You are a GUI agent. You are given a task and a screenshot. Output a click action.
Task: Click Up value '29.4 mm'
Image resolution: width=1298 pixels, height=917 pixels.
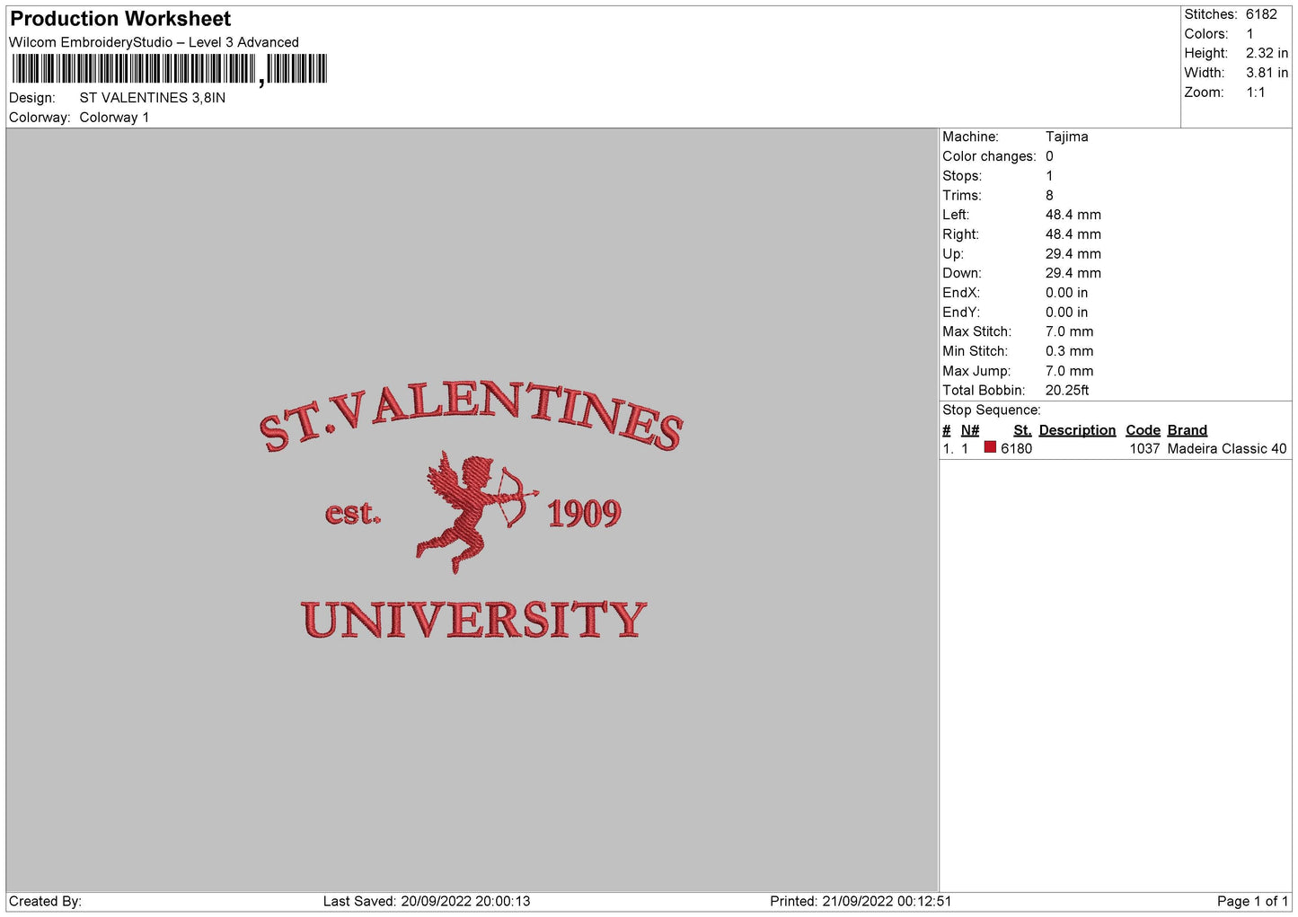coord(1073,254)
